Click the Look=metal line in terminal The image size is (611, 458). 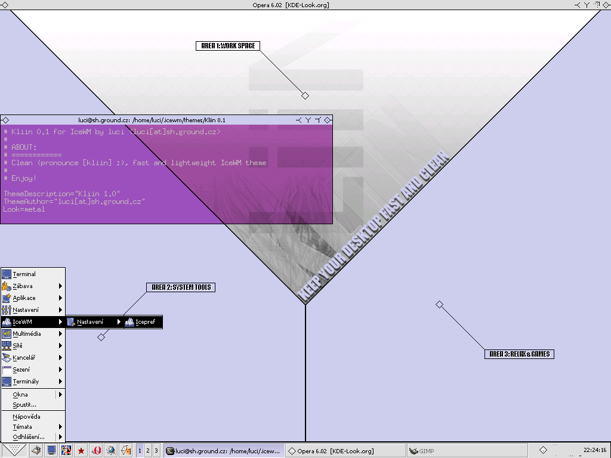(24, 209)
